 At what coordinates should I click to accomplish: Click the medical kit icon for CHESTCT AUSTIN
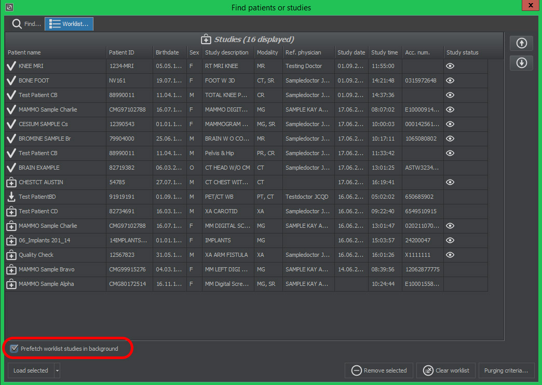coord(11,183)
